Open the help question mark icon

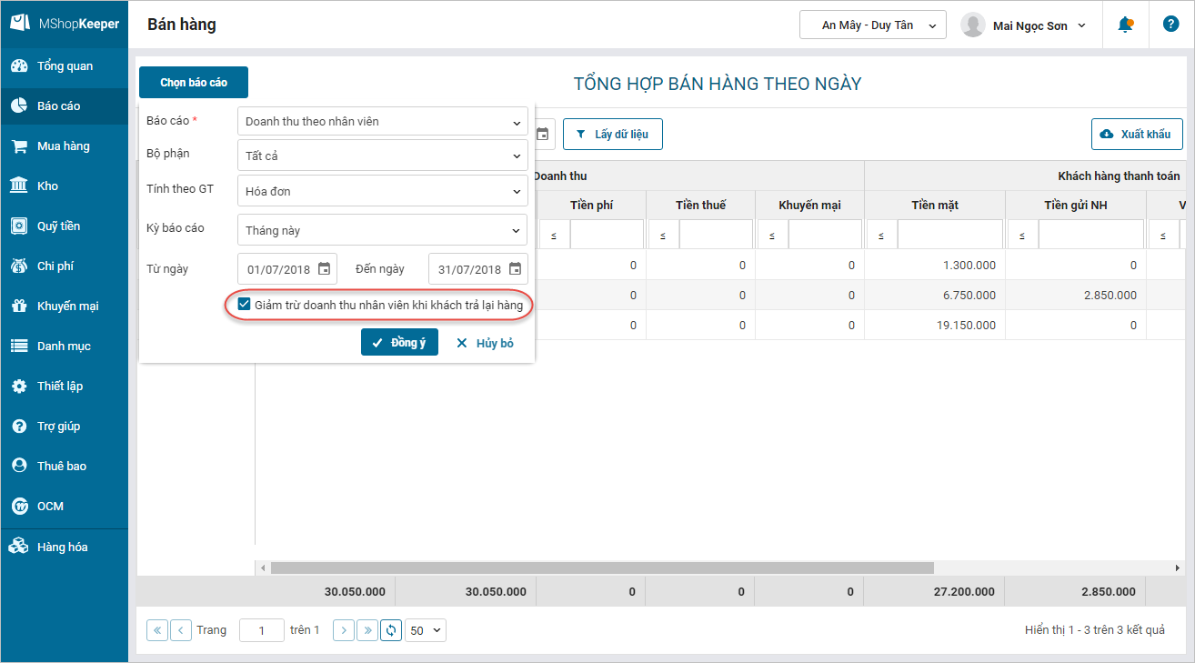point(1170,25)
